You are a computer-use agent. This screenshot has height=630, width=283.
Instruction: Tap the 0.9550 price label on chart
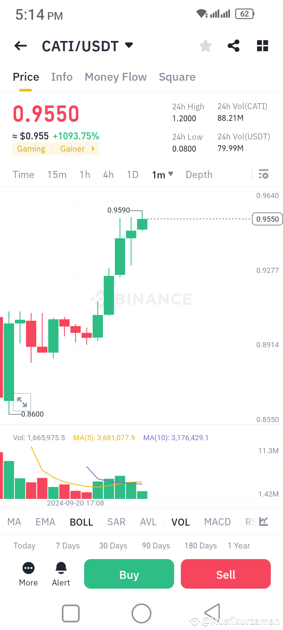[267, 219]
